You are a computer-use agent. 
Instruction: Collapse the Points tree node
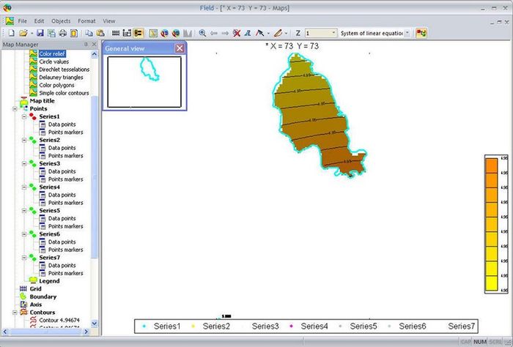15,108
